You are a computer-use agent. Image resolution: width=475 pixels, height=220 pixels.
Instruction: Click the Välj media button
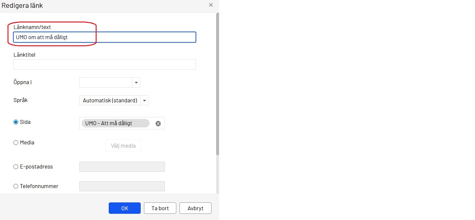coord(123,145)
